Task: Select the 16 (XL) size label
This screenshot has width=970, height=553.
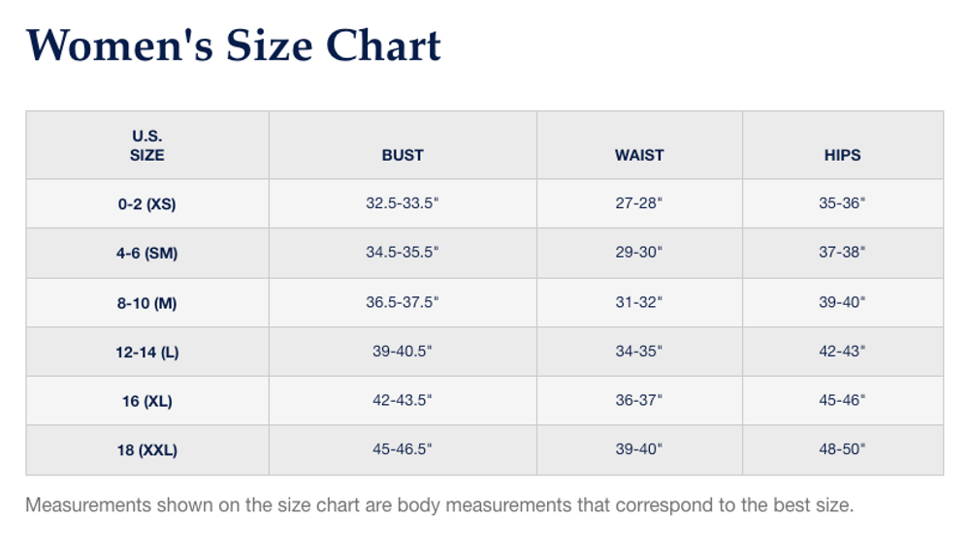Action: click(x=147, y=401)
